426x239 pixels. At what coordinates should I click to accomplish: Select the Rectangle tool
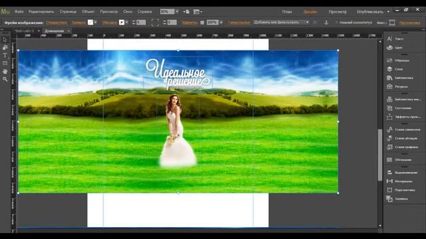point(5,63)
